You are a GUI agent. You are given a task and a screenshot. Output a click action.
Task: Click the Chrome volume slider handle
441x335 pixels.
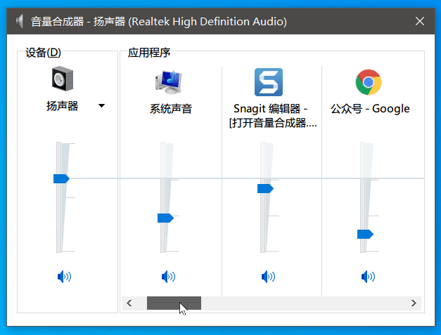tap(365, 234)
